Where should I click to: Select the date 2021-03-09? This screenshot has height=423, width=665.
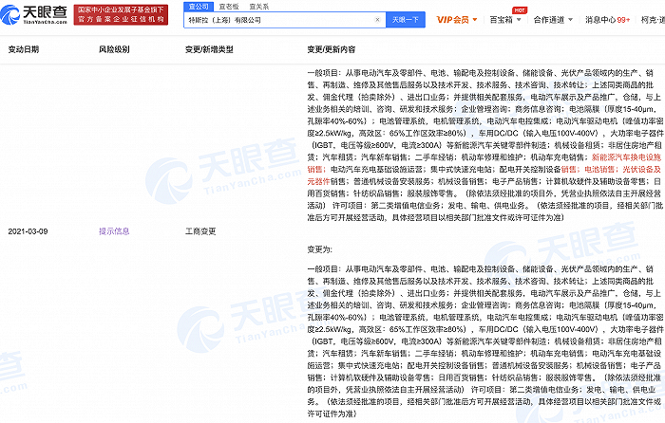click(x=28, y=231)
